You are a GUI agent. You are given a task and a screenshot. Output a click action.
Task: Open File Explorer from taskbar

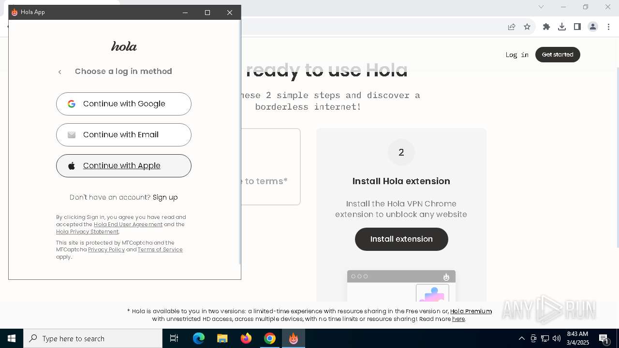222,338
